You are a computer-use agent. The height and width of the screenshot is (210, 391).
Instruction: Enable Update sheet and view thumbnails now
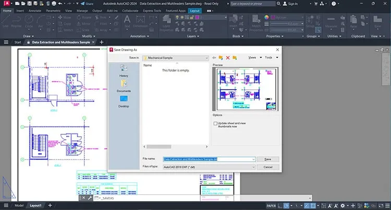pyautogui.click(x=215, y=123)
